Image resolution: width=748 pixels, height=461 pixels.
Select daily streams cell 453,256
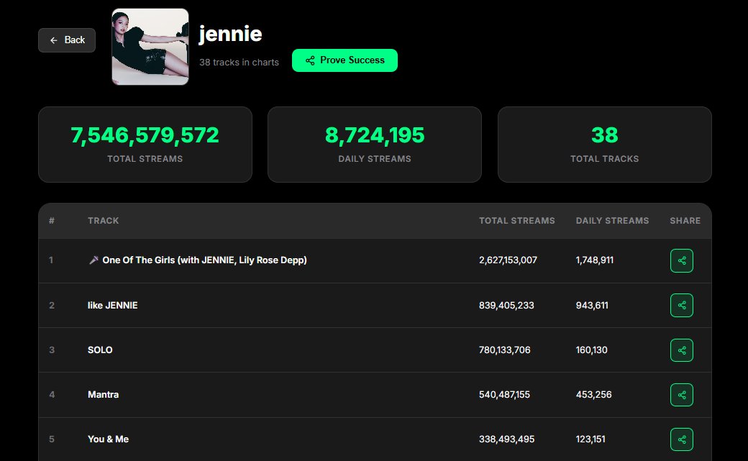[593, 395]
